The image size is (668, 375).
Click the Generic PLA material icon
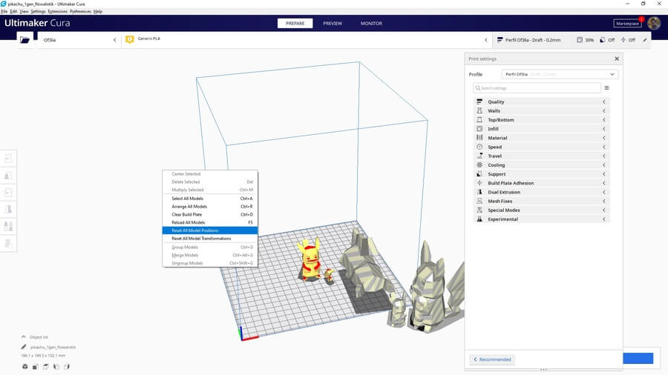(x=129, y=39)
